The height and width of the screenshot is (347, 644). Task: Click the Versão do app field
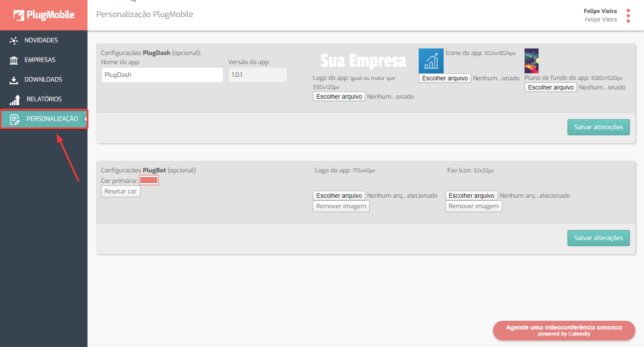click(x=258, y=75)
